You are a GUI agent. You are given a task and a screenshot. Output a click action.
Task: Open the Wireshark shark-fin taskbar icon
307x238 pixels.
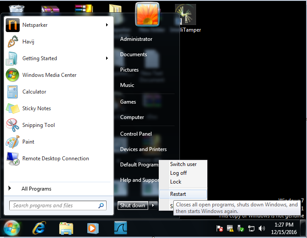[121, 228]
